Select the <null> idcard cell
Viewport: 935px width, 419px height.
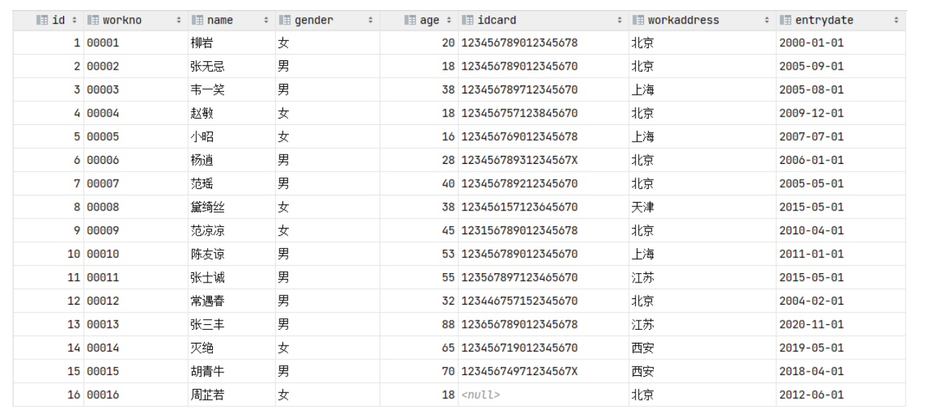pyautogui.click(x=543, y=395)
